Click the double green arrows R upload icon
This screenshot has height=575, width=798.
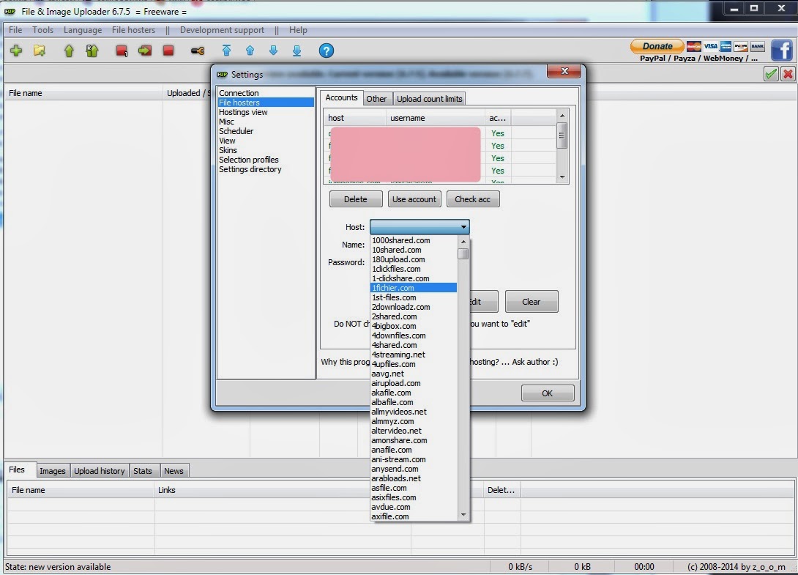pyautogui.click(x=92, y=51)
